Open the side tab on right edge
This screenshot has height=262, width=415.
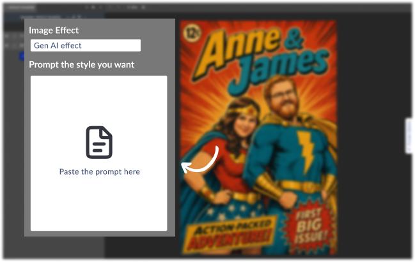click(x=409, y=136)
